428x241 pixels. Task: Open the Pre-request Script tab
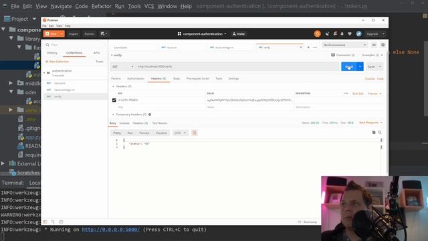click(198, 79)
